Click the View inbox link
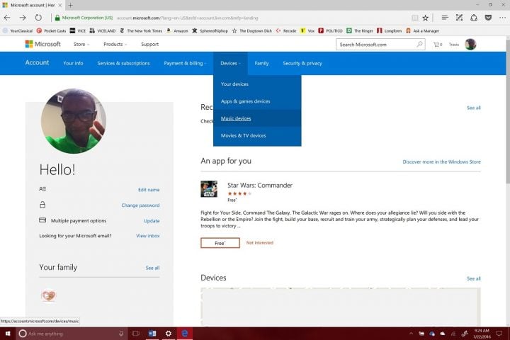The width and height of the screenshot is (510, 340). [147, 236]
